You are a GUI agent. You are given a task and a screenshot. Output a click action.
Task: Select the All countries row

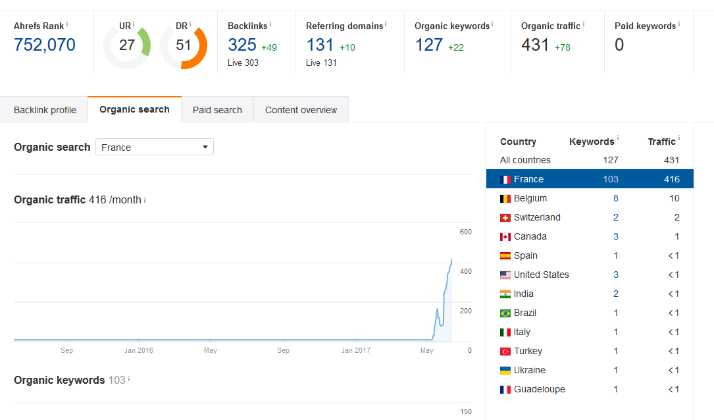click(x=590, y=161)
